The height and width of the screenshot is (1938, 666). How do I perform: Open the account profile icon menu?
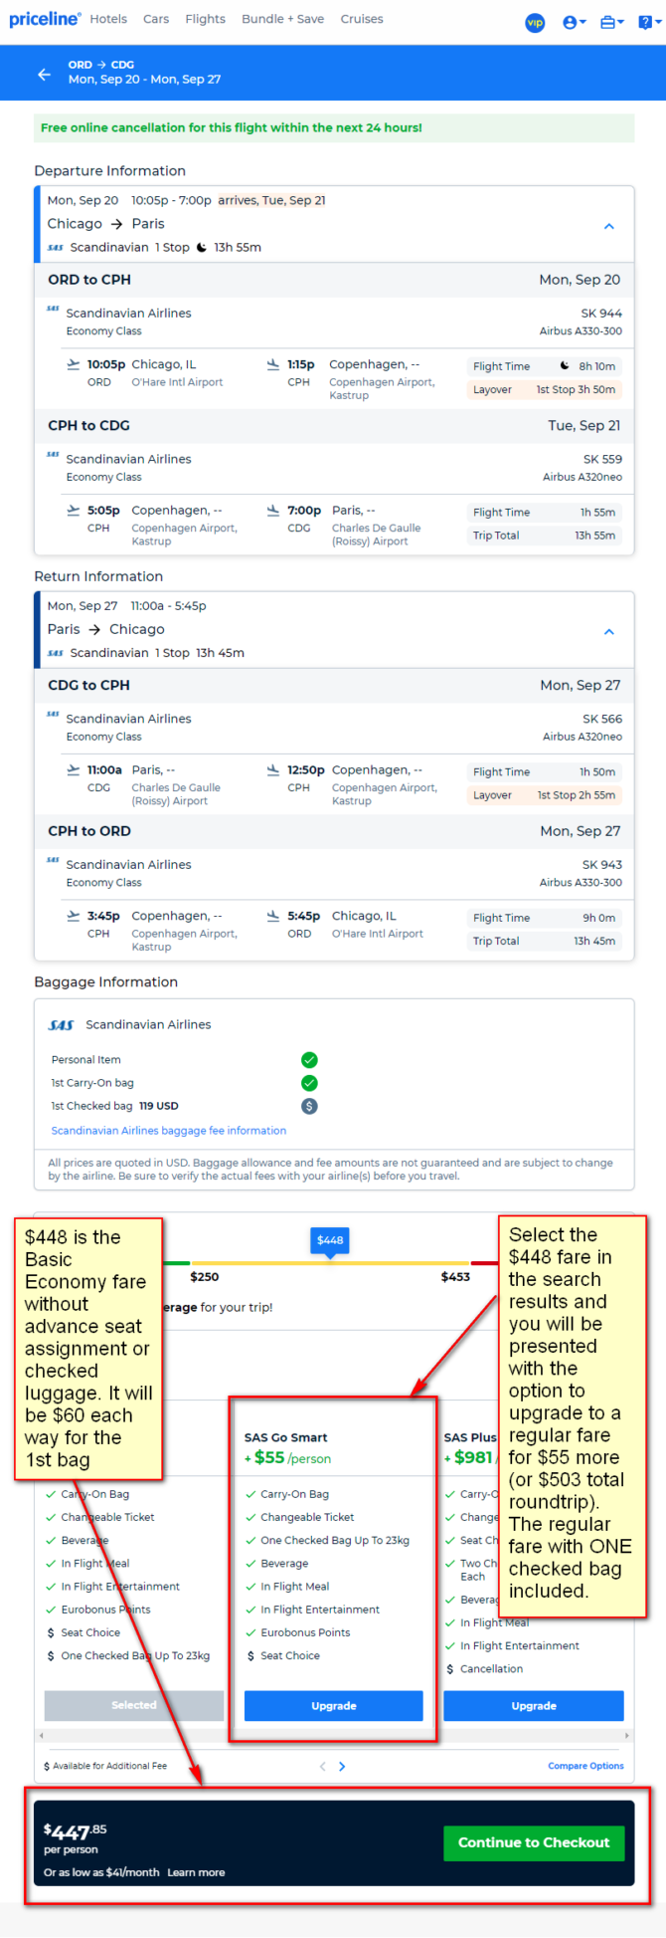[x=574, y=22]
